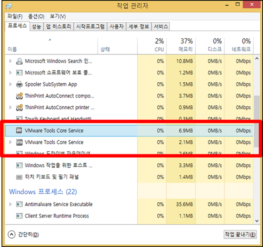Click the ThinPrint AutoConnect compo... icon

[x=19, y=96]
